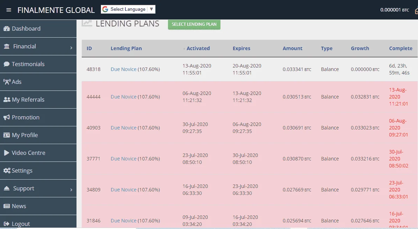Click the countdown 6d, 23h, 59m, 46s
This screenshot has height=229, width=418.
click(400, 69)
